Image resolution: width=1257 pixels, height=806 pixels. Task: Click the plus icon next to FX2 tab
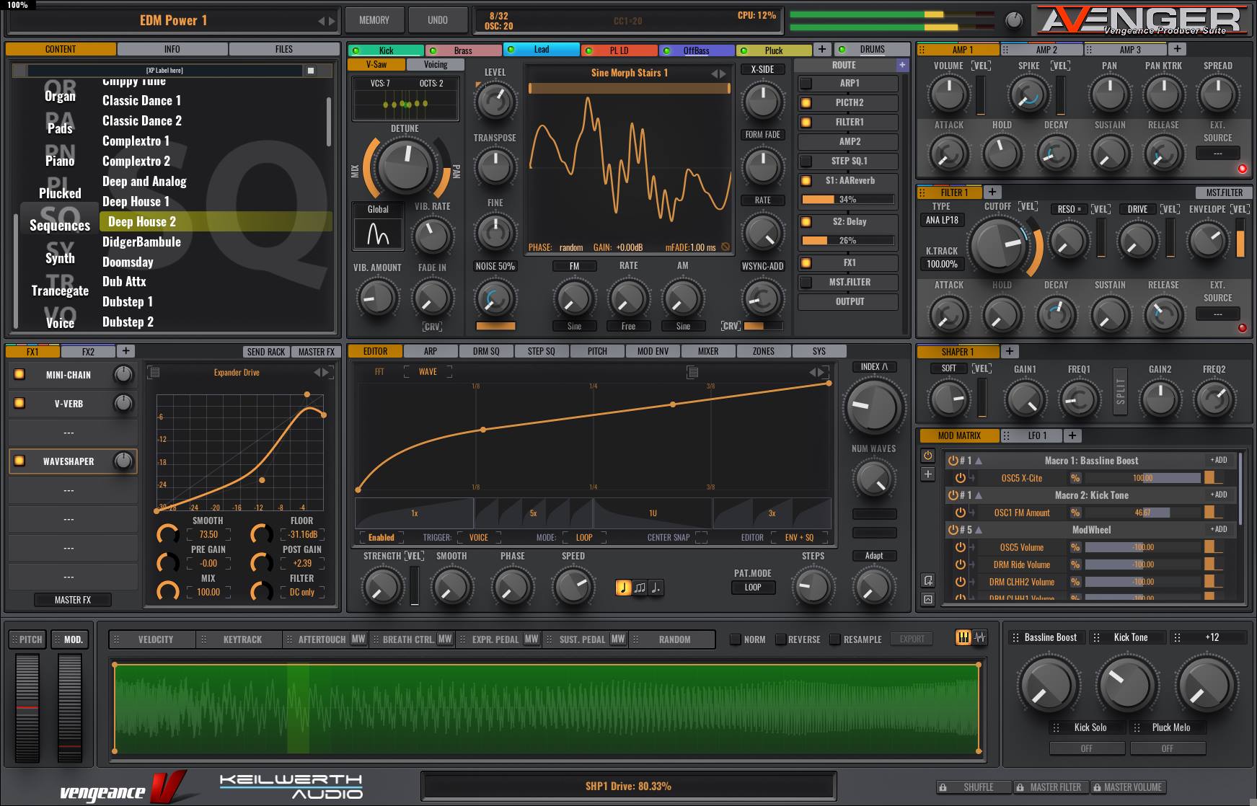coord(125,351)
